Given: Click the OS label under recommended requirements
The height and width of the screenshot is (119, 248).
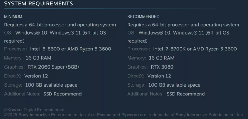Looking at the screenshot, I should [x=131, y=33].
